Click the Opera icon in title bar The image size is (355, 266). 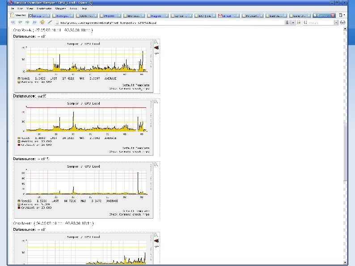(x=10, y=3)
